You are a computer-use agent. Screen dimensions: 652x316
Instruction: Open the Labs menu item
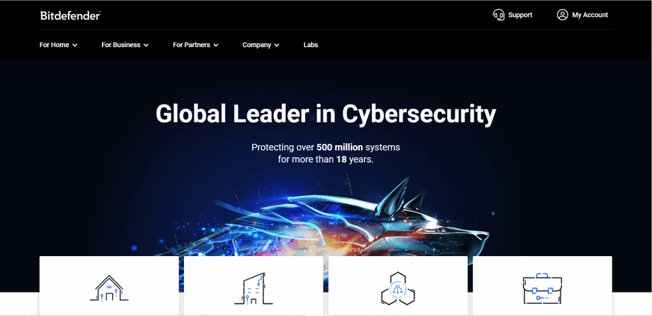tap(311, 45)
